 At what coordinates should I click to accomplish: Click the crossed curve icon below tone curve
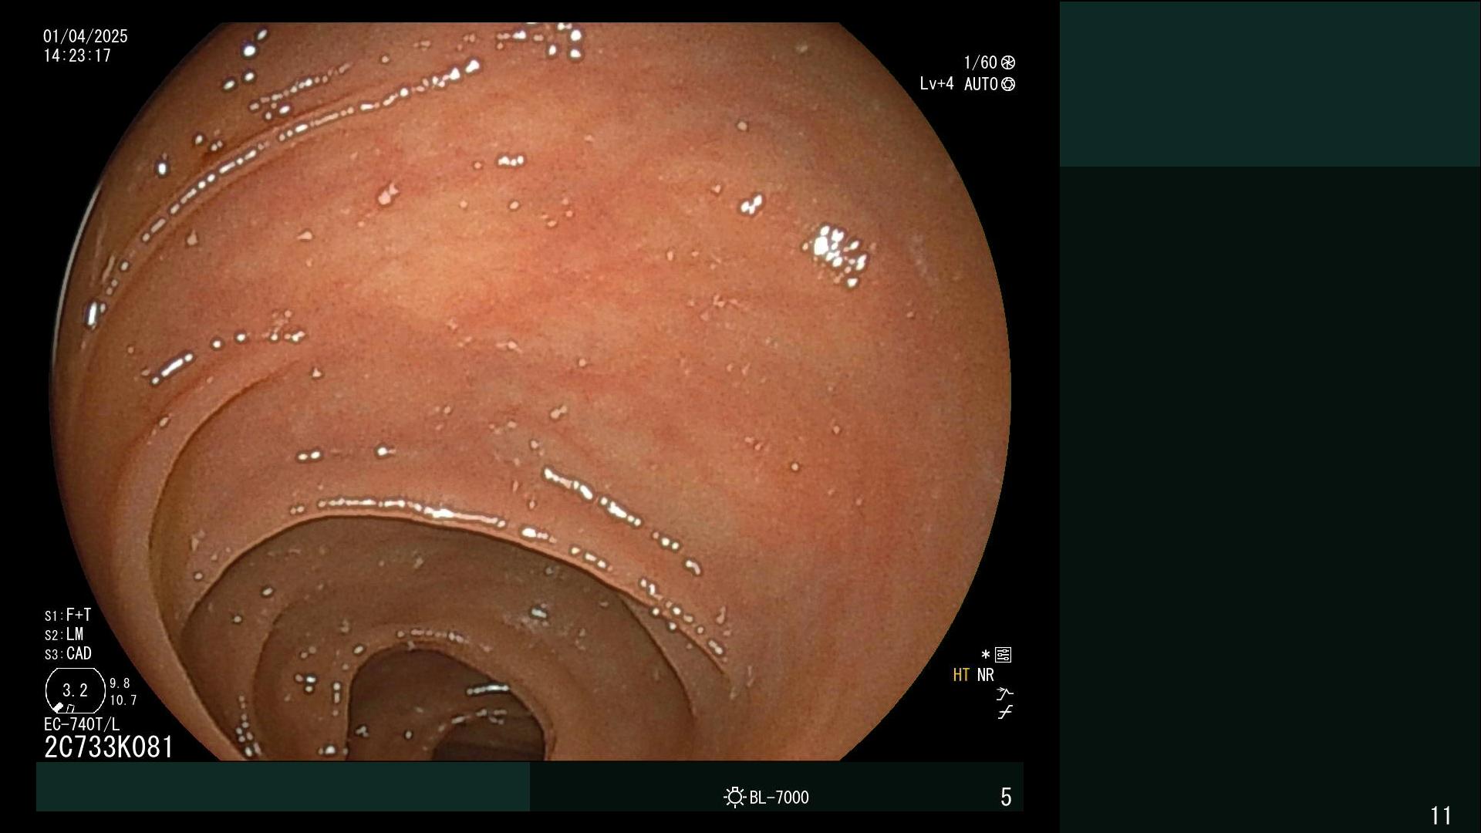[1004, 712]
